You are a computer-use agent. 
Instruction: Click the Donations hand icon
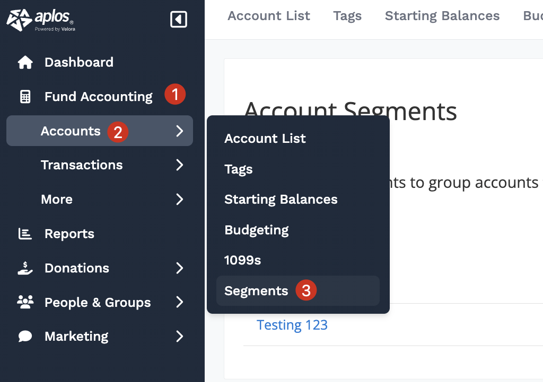click(25, 268)
